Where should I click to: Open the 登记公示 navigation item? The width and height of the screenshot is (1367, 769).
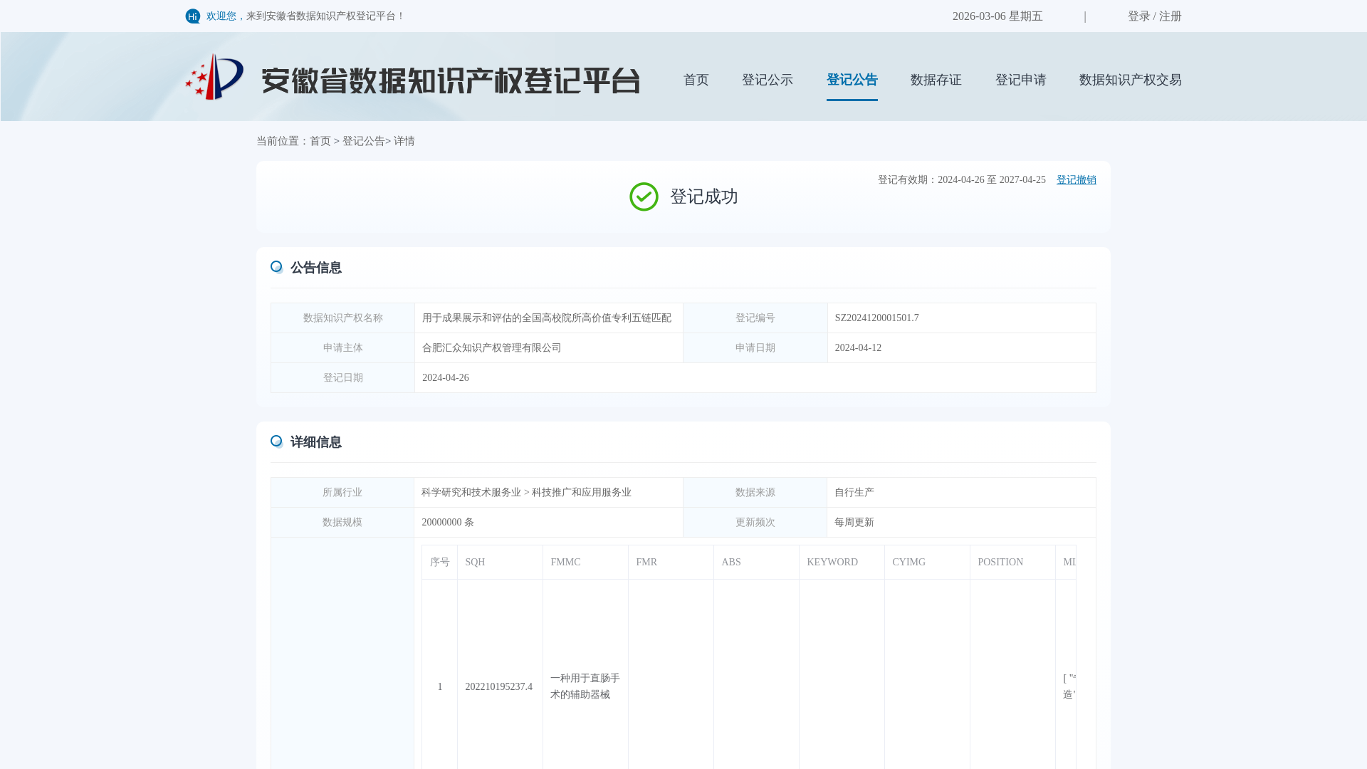pyautogui.click(x=767, y=80)
